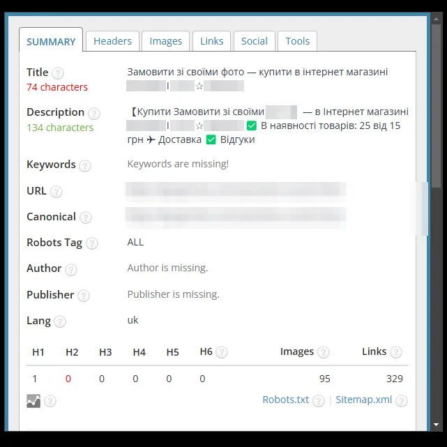Click the H5 column header
Viewport: 447px width, 447px height.
(x=172, y=352)
